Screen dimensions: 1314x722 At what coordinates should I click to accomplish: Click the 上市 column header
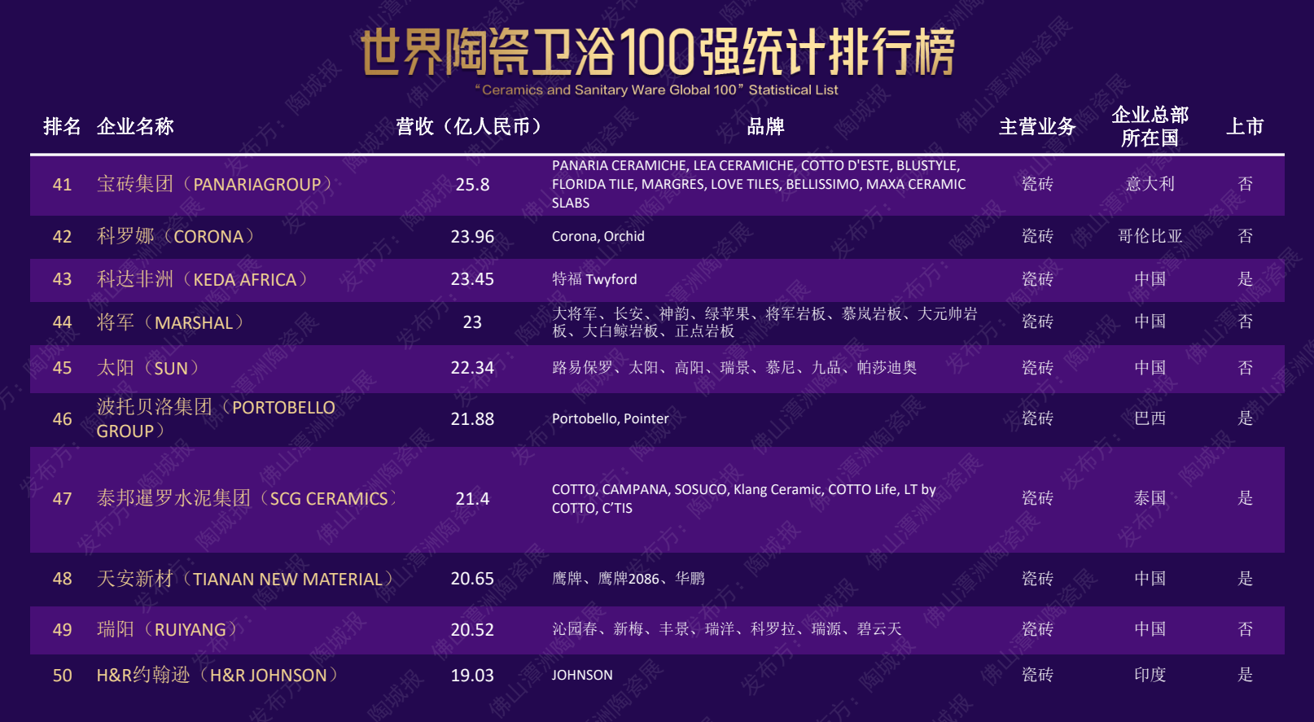coord(1245,127)
